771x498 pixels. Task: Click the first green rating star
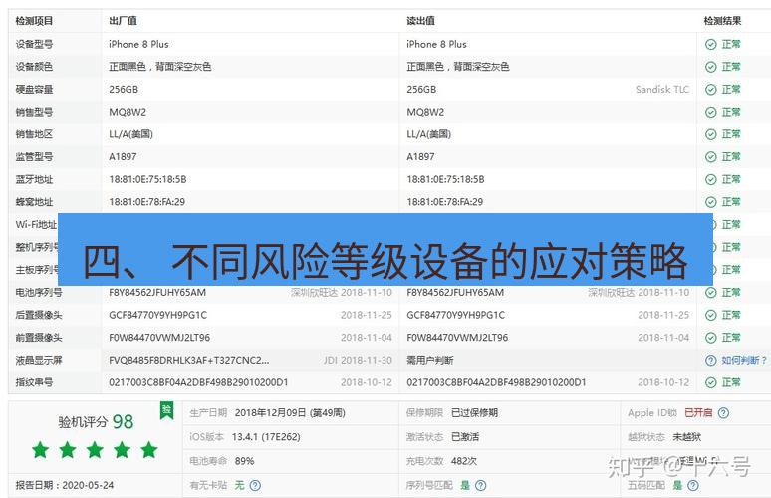coord(40,450)
